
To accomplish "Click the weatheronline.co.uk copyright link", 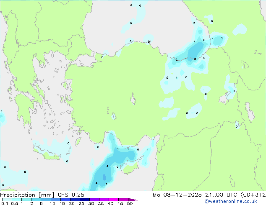I will click(231, 201).
